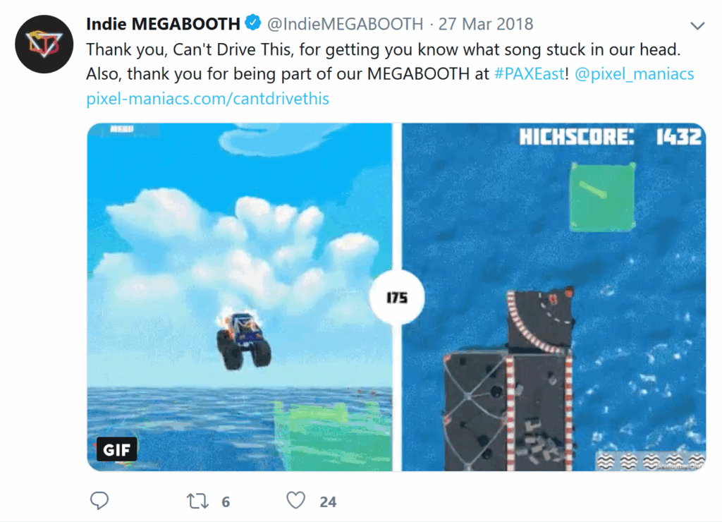Click the HIGHSCORE 1432 text in GIF
The width and height of the screenshot is (722, 522).
(610, 137)
